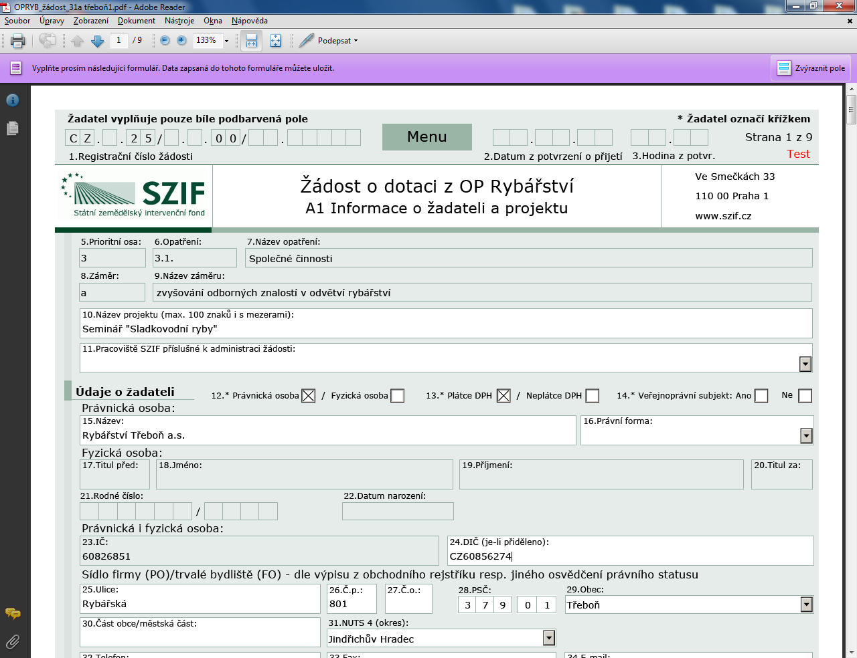Click the DIČ field CZ60856274
The height and width of the screenshot is (658, 857).
coord(631,550)
